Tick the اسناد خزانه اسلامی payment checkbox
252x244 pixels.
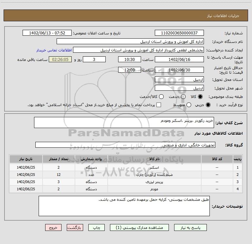click(159, 105)
